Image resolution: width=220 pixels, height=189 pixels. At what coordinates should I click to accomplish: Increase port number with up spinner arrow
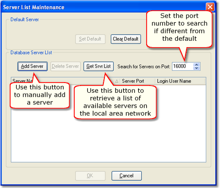(197, 65)
